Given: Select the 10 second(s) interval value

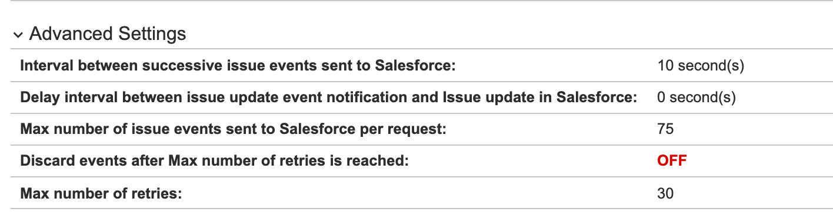Looking at the screenshot, I should tap(701, 66).
